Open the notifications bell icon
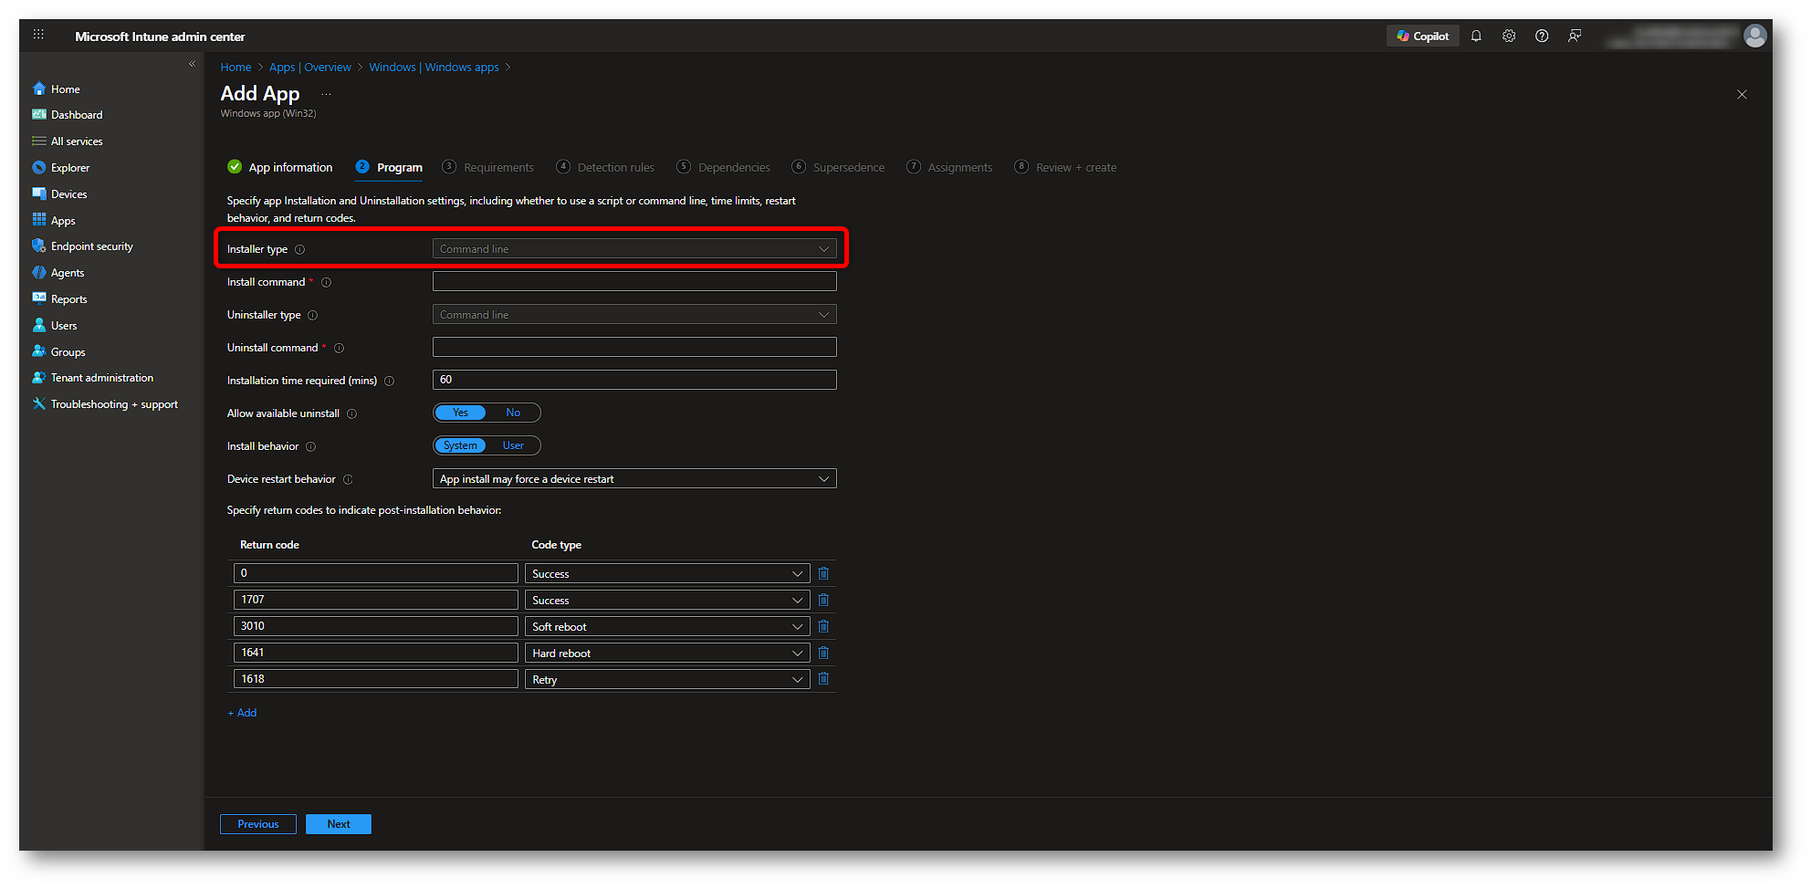The width and height of the screenshot is (1811, 889). [1476, 37]
